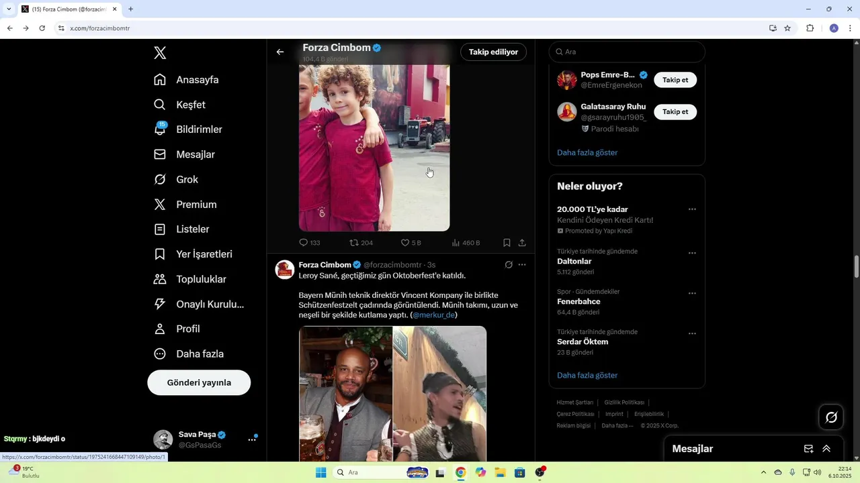Open more options on Leroy Sané post

coord(522,265)
